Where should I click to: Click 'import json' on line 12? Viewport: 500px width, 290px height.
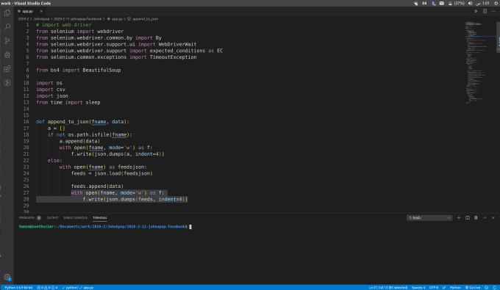[x=52, y=96]
